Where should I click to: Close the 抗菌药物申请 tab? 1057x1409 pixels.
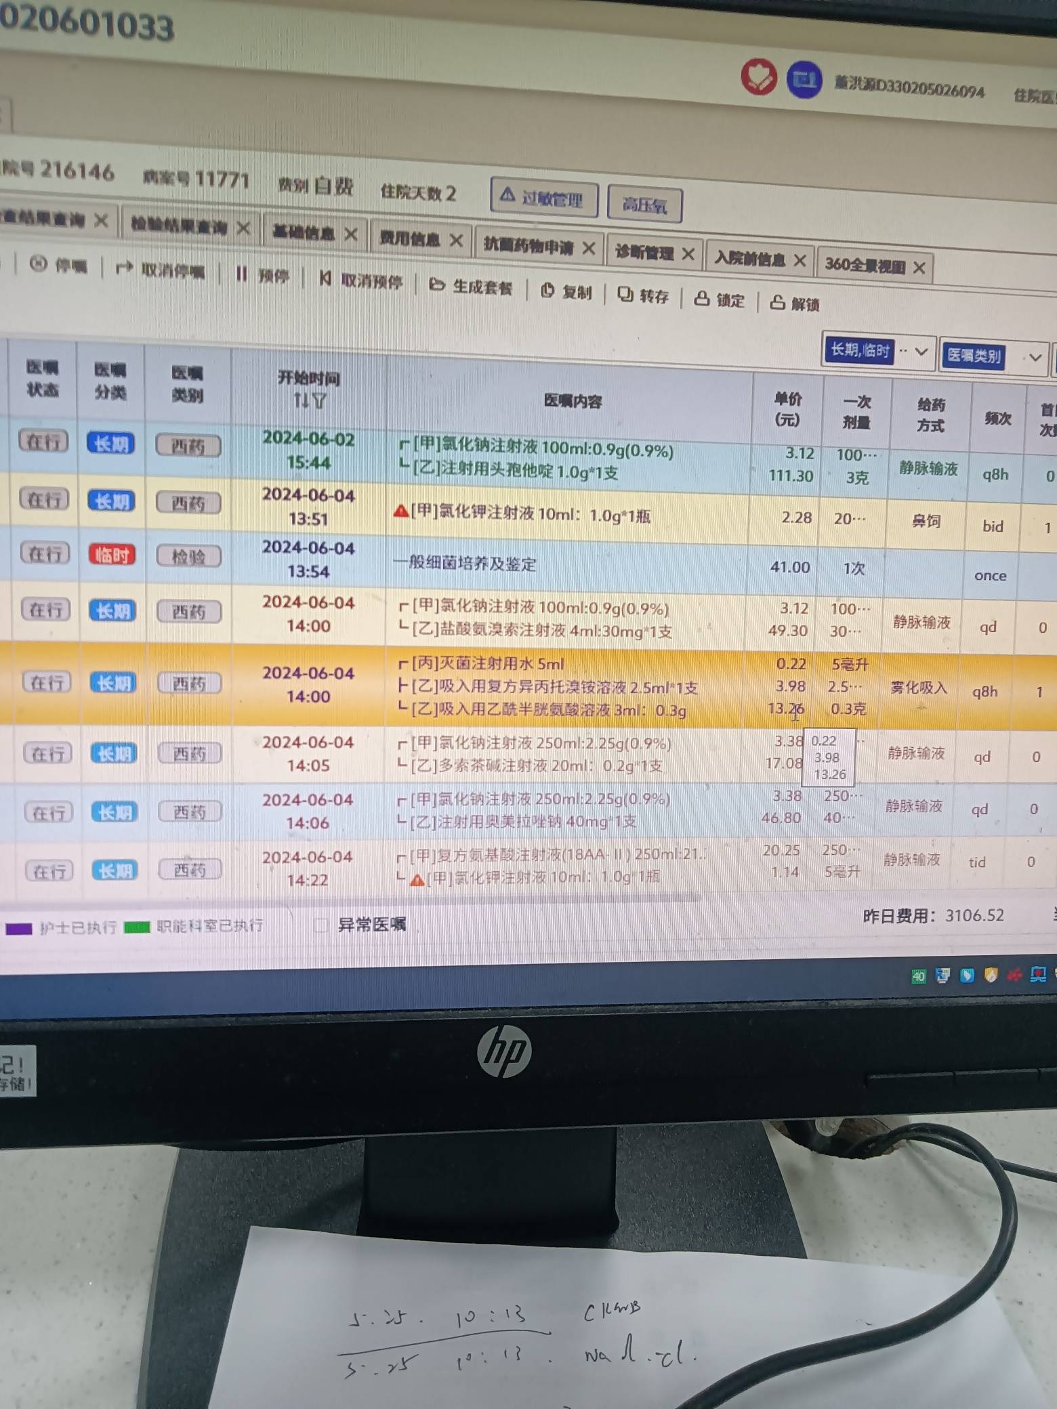click(x=589, y=248)
